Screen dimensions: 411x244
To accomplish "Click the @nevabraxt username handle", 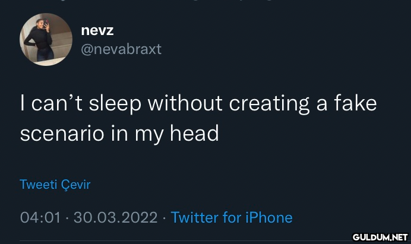I will tap(121, 49).
